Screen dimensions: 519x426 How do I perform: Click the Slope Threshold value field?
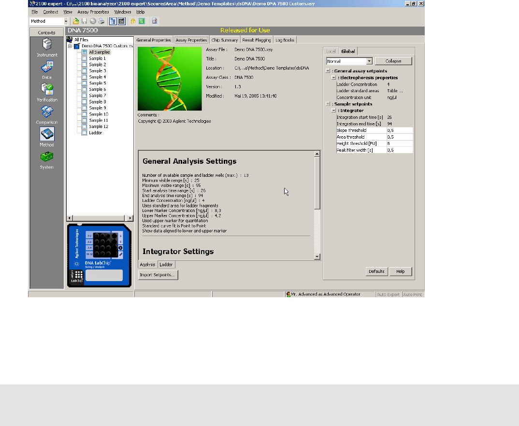coord(400,130)
